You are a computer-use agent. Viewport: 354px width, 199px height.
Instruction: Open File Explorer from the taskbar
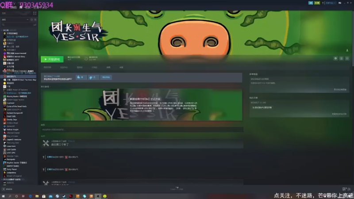click(x=37, y=196)
